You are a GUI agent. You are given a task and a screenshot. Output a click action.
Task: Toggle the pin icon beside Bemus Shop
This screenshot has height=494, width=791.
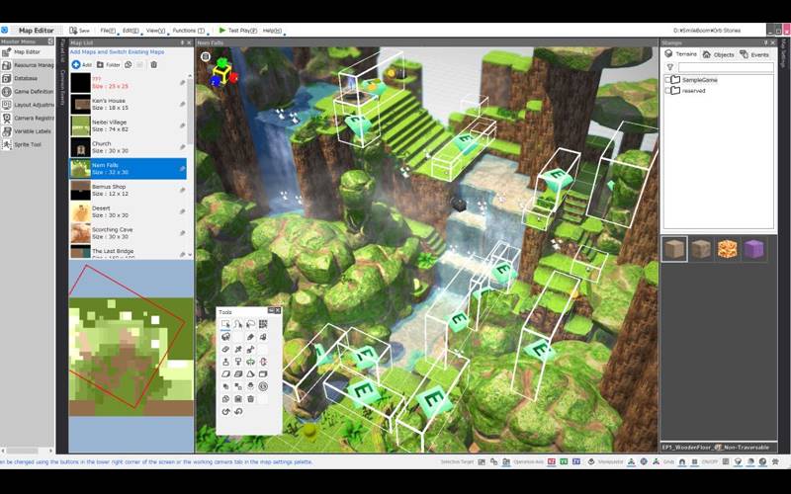click(182, 190)
